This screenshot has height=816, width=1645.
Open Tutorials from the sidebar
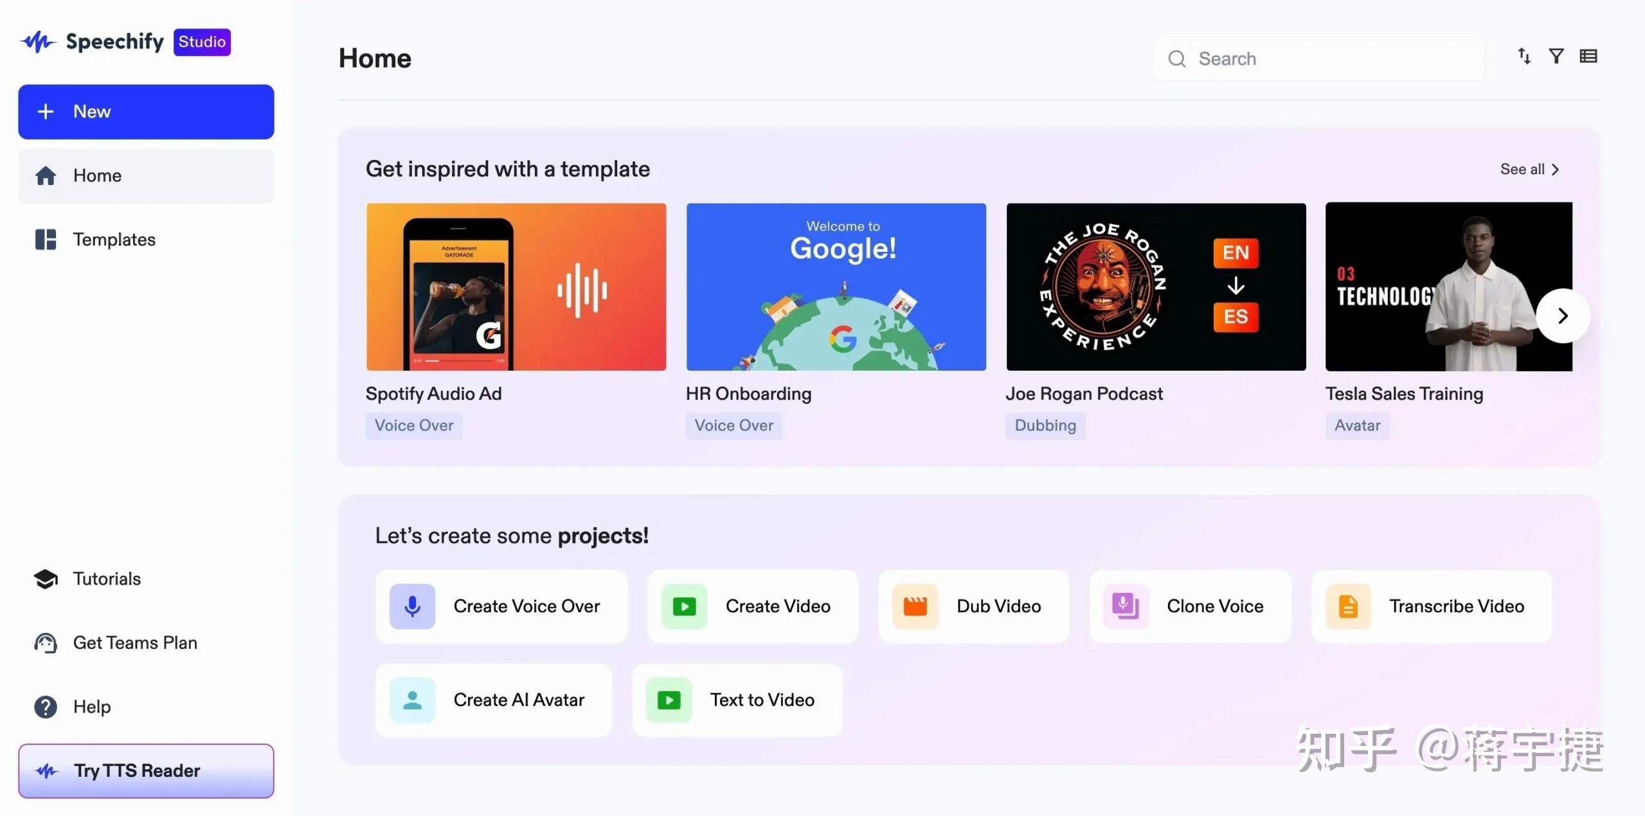[107, 579]
